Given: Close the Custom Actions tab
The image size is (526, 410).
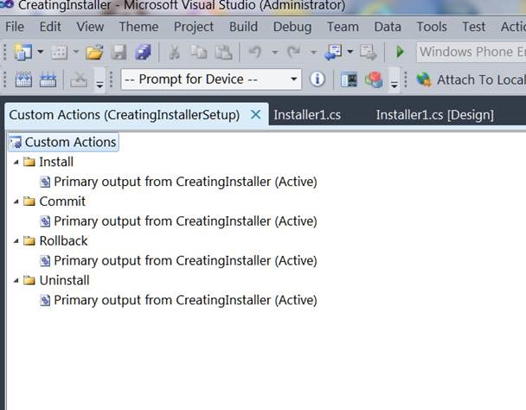Looking at the screenshot, I should coord(255,114).
